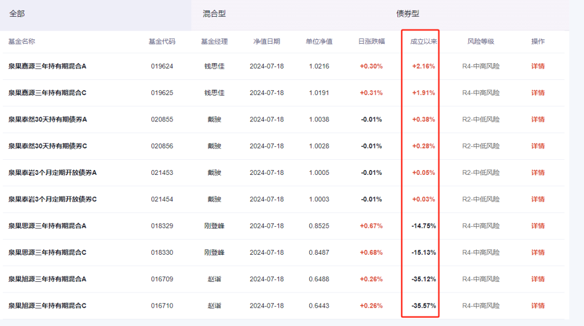Open 详情 for 泉果嘉源三年持有期混合C
This screenshot has height=326, width=584.
coord(538,93)
